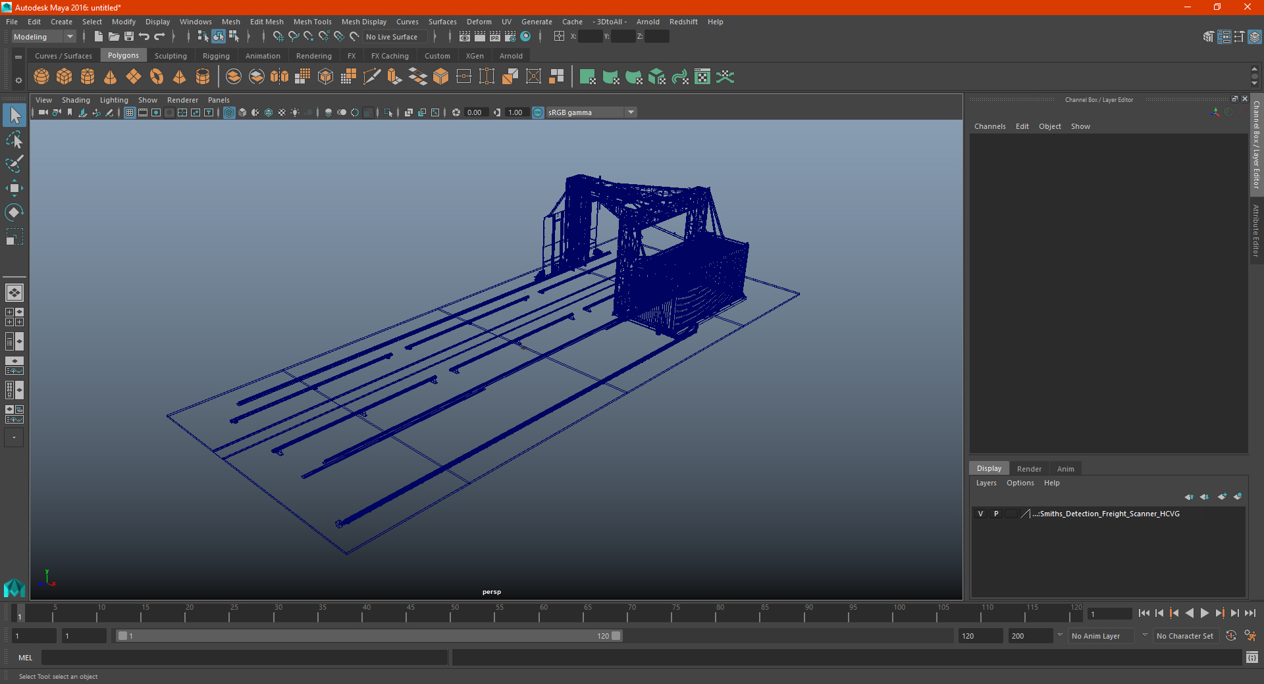
Task: Create a polygon pipe from the shelf
Action: 203,77
